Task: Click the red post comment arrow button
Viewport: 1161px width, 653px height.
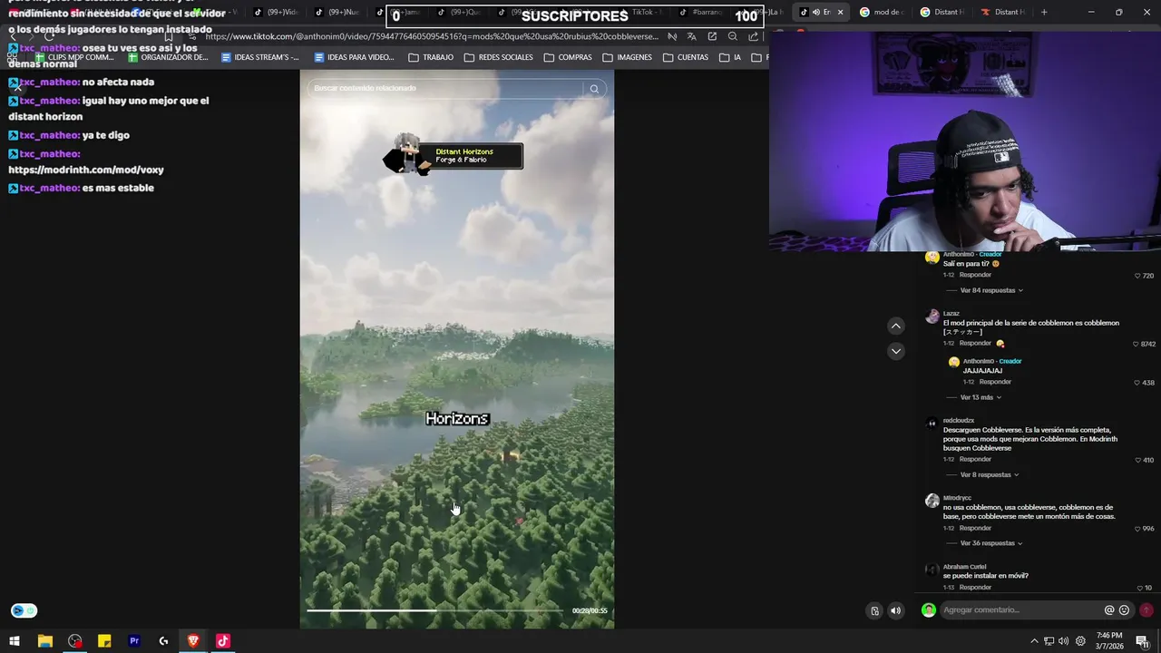Action: (1146, 610)
